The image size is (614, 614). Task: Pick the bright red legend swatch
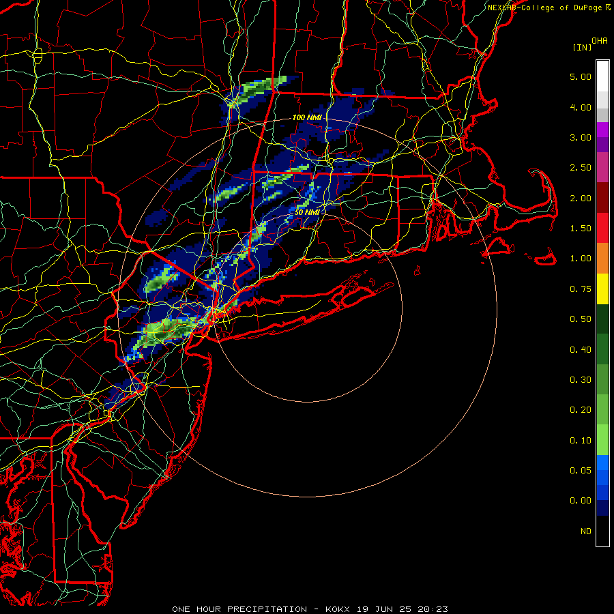602,228
